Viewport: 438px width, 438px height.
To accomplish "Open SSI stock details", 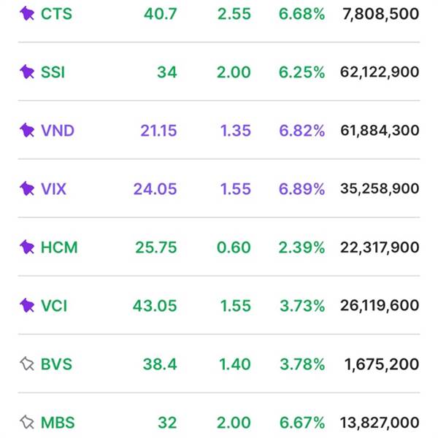I will [53, 72].
